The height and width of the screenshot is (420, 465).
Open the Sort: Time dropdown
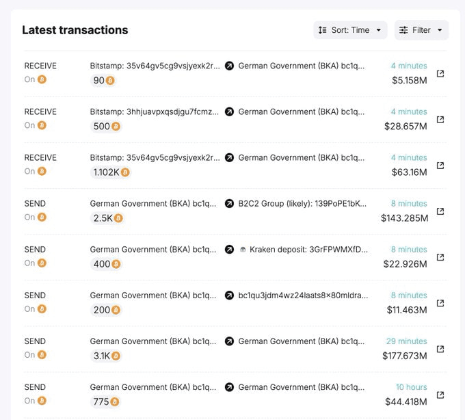pos(350,30)
